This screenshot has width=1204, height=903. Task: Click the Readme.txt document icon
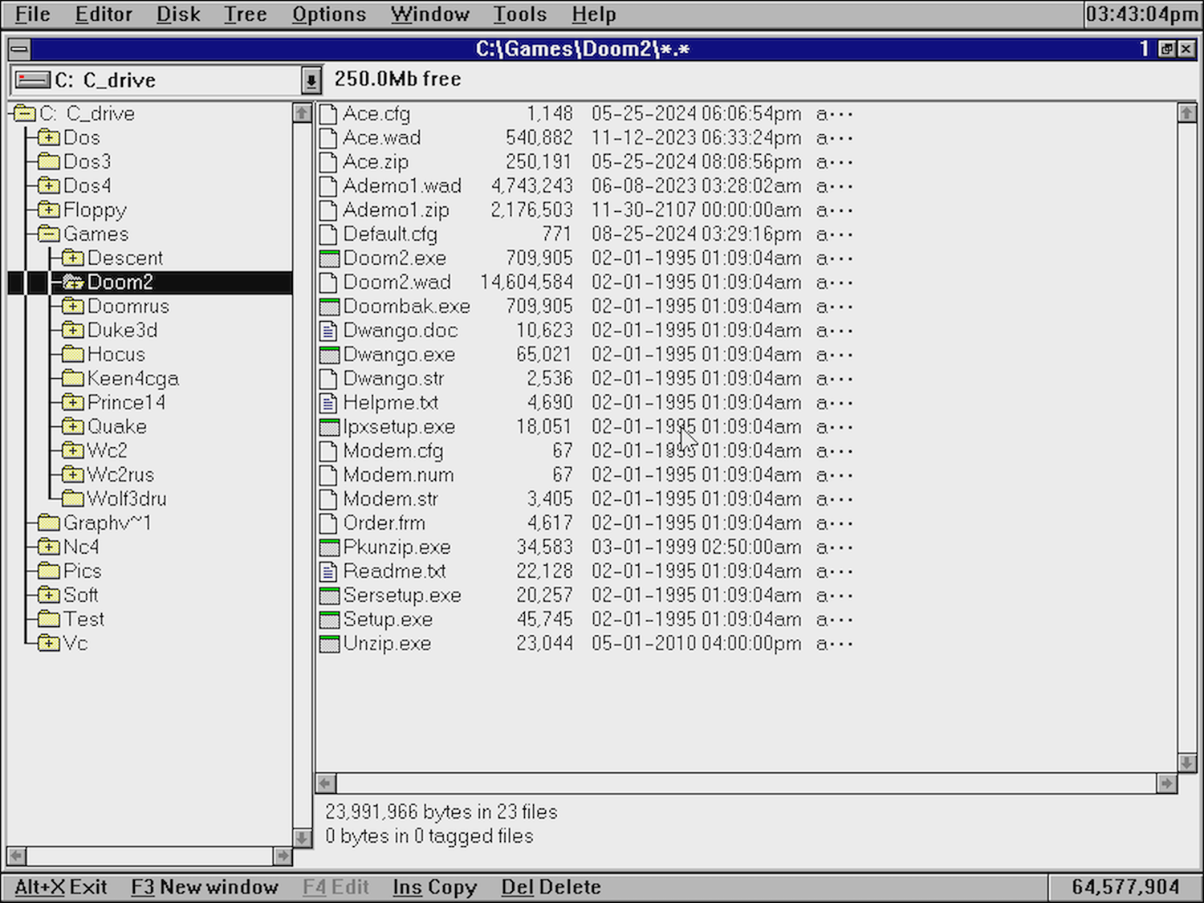click(x=328, y=571)
